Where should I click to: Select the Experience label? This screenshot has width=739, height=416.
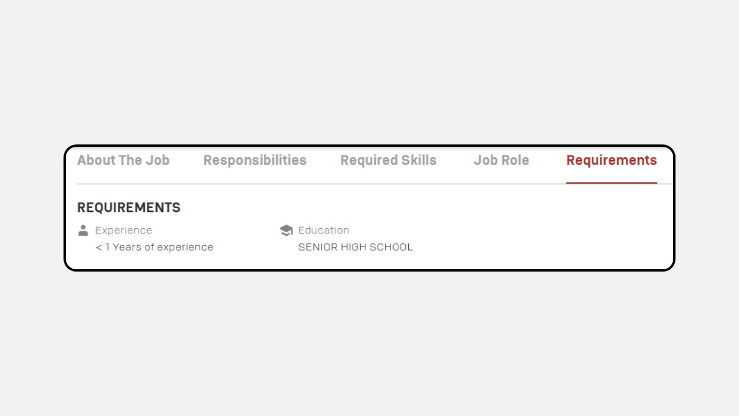pyautogui.click(x=124, y=230)
